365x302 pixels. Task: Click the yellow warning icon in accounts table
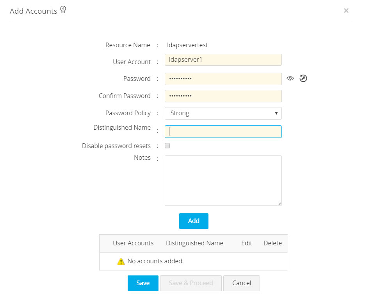coord(121,261)
